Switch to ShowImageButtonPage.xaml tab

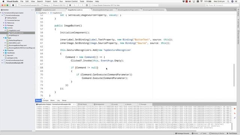[103, 10]
